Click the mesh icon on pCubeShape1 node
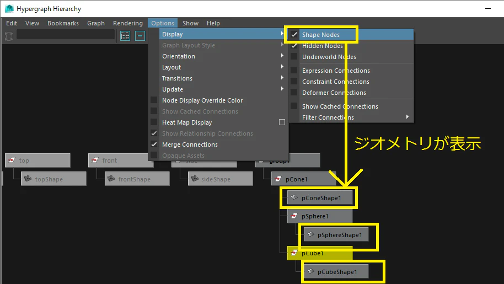 coord(310,271)
